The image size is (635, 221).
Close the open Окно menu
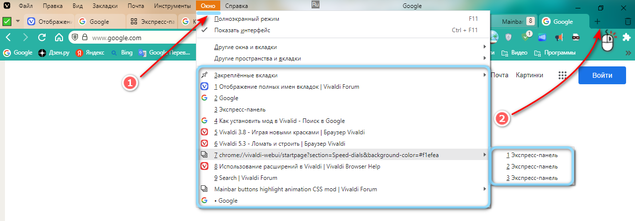click(208, 6)
